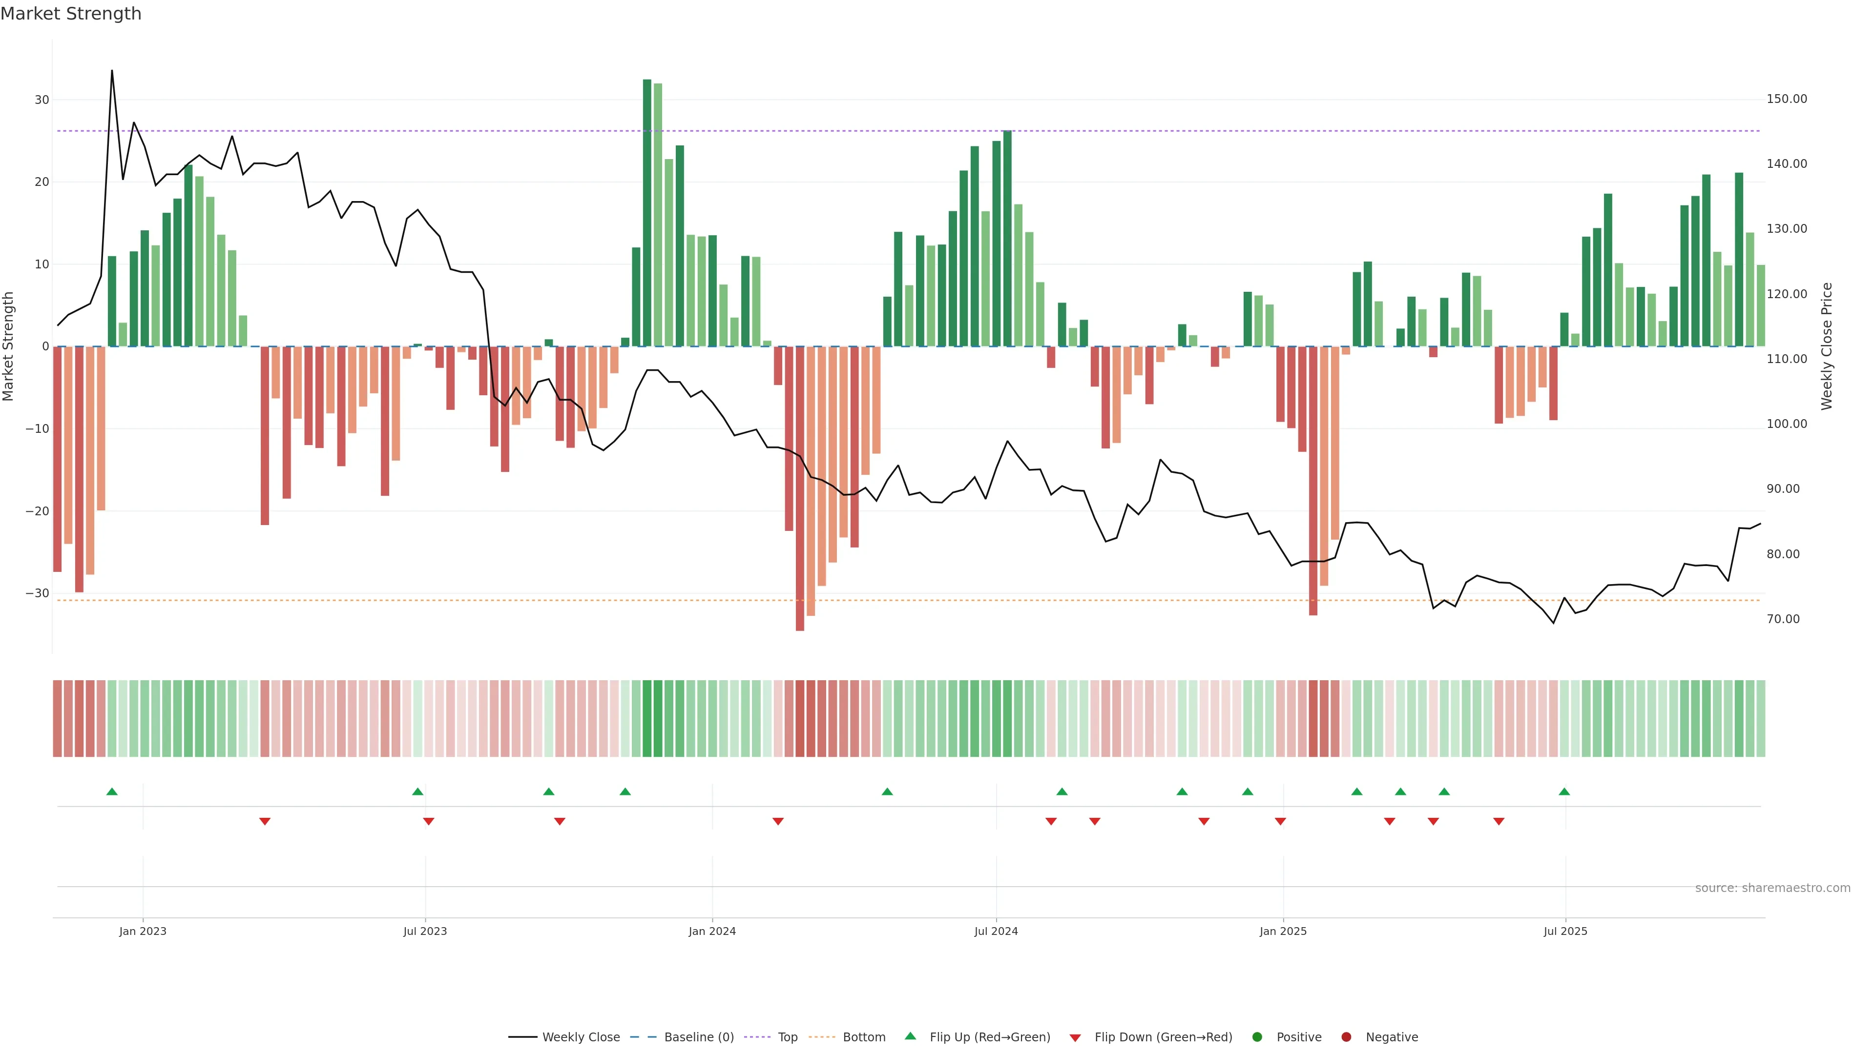Click the Jul 2025 x-axis label

click(1565, 931)
